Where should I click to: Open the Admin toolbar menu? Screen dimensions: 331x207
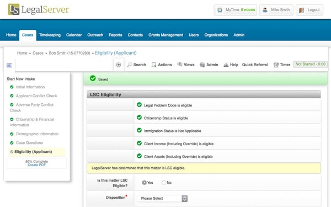point(209,65)
